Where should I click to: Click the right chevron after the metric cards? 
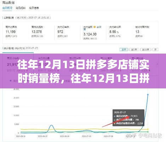point(157,64)
